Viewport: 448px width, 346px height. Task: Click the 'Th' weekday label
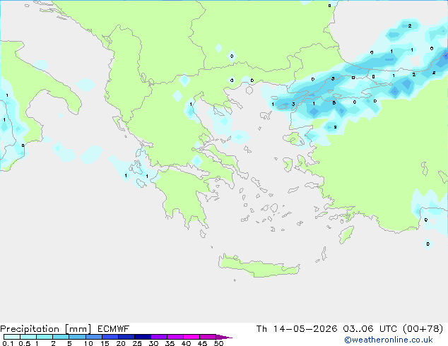(261, 329)
